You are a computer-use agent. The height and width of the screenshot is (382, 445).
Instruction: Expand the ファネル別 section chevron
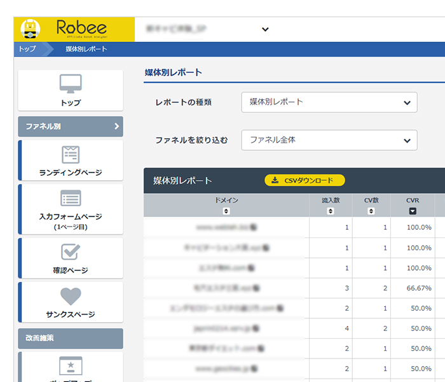[116, 126]
